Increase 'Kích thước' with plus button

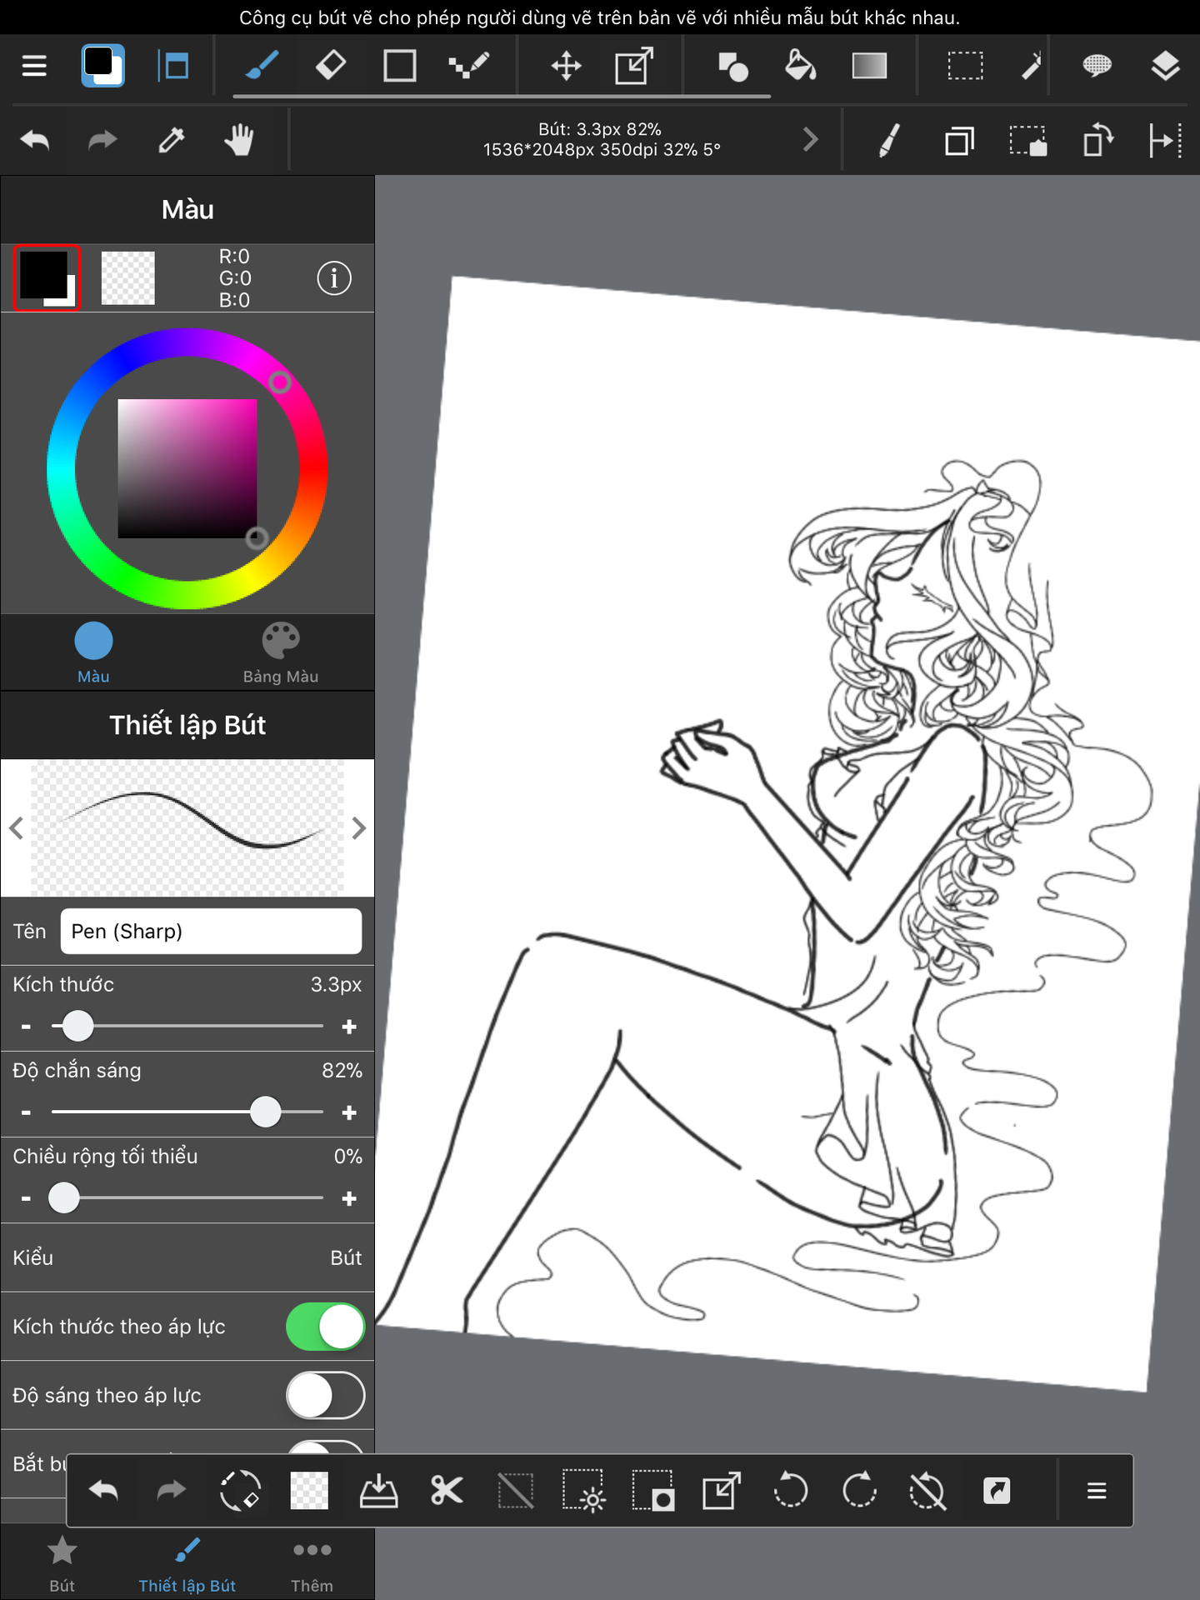coord(349,1027)
